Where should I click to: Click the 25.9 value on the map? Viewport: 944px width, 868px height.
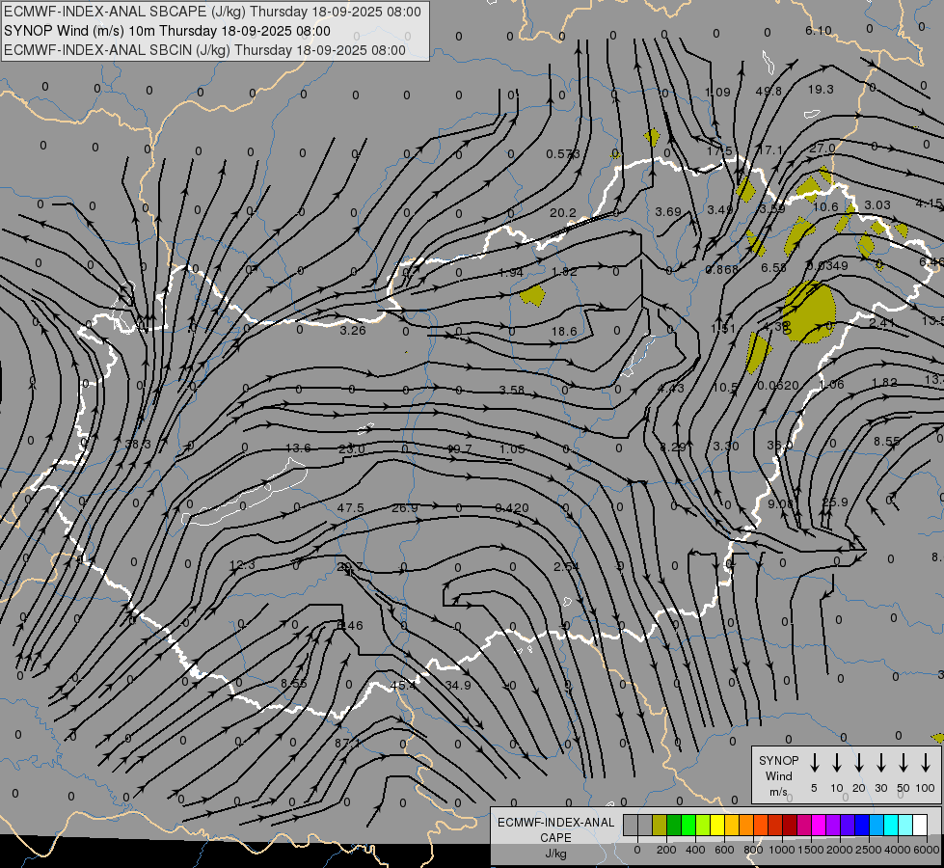click(x=835, y=502)
